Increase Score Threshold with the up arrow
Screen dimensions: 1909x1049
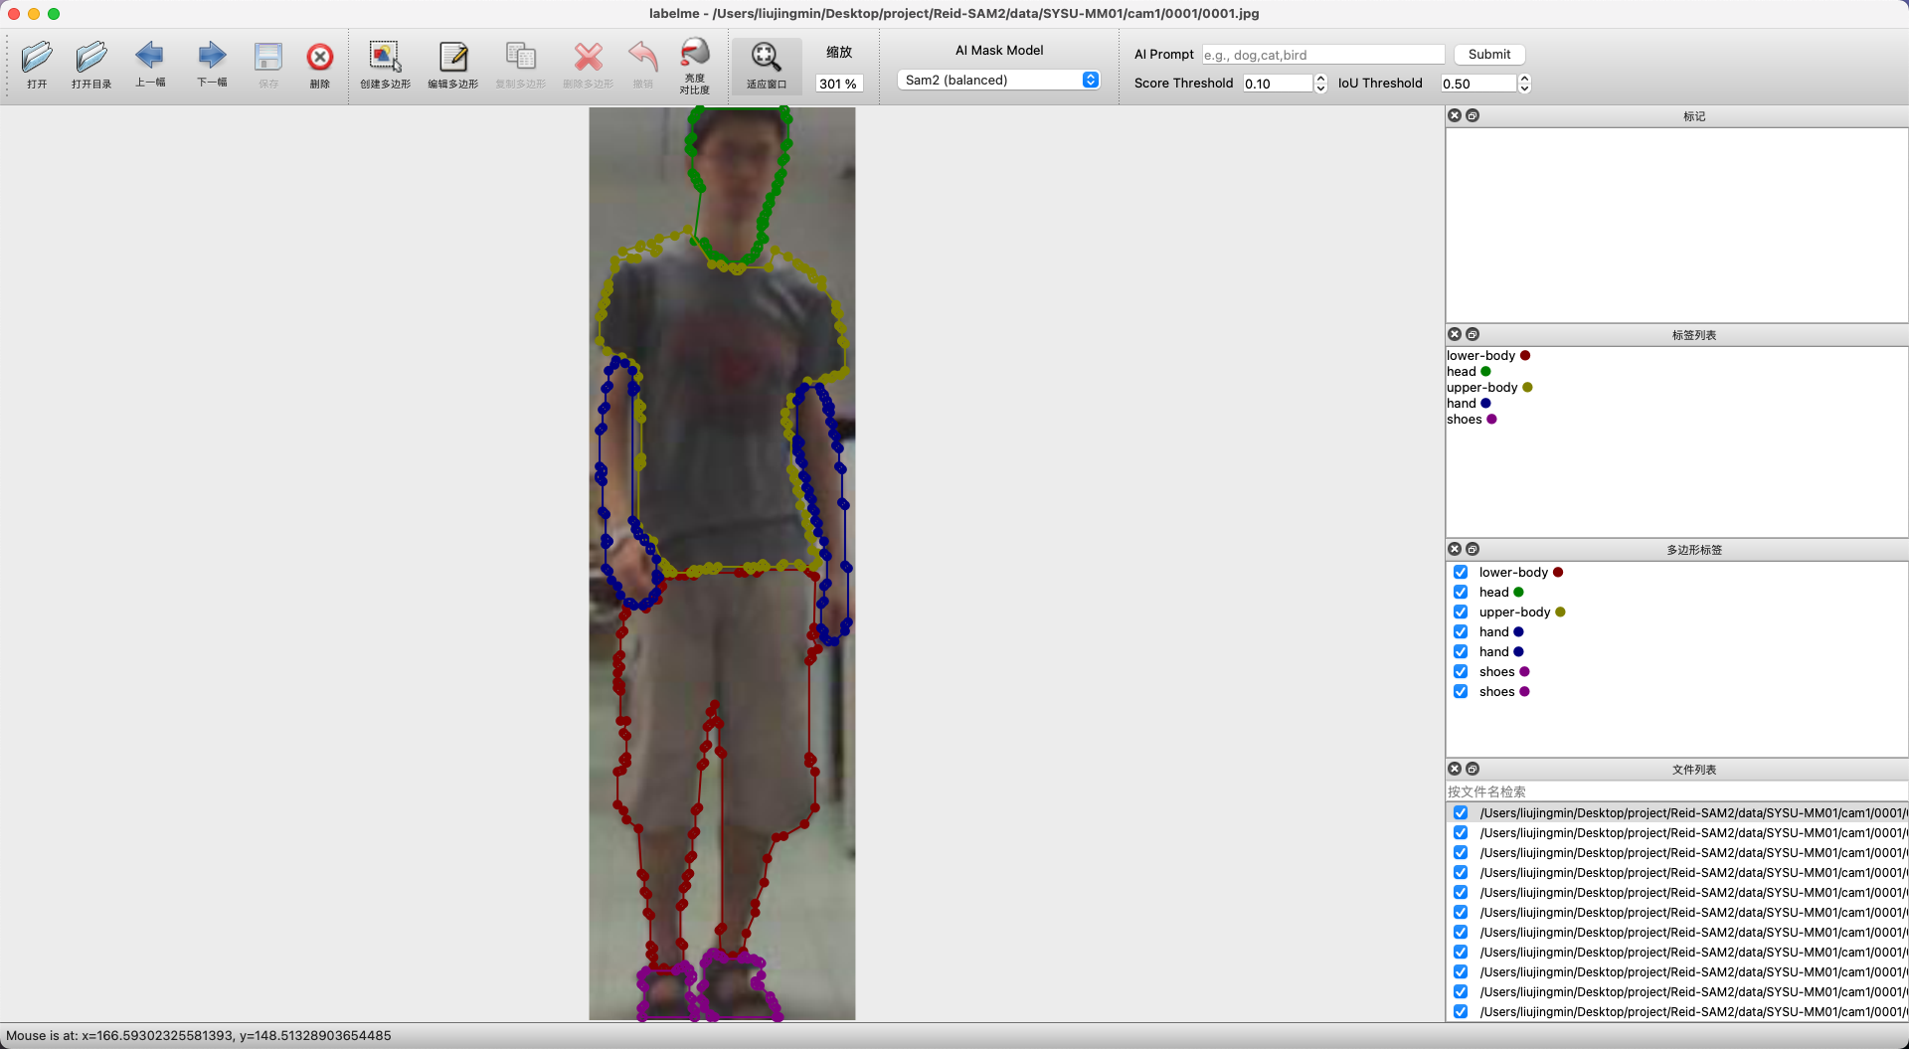(1320, 79)
